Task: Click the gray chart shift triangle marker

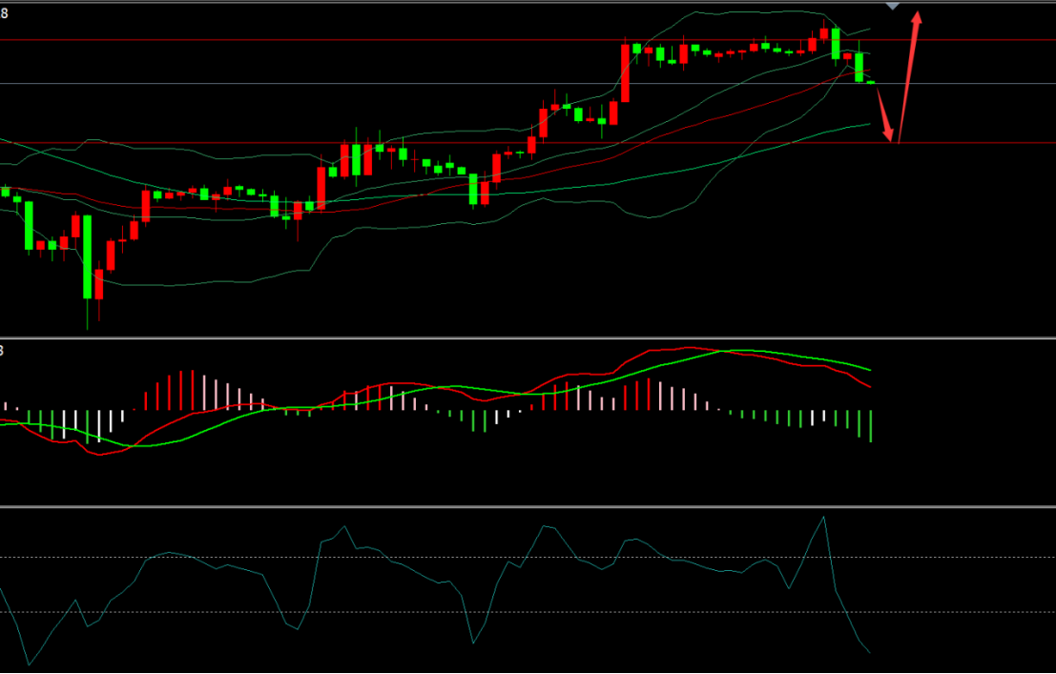Action: [892, 6]
